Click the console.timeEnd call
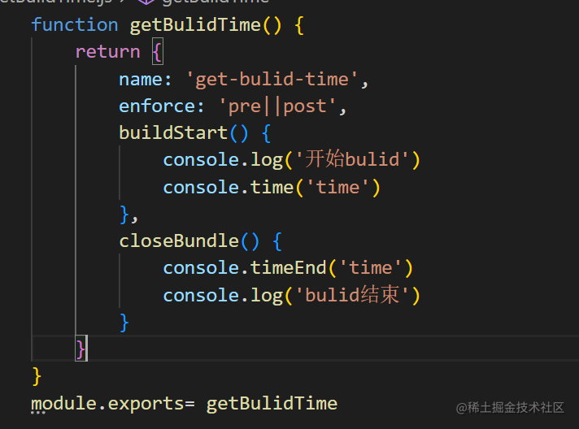 point(288,268)
